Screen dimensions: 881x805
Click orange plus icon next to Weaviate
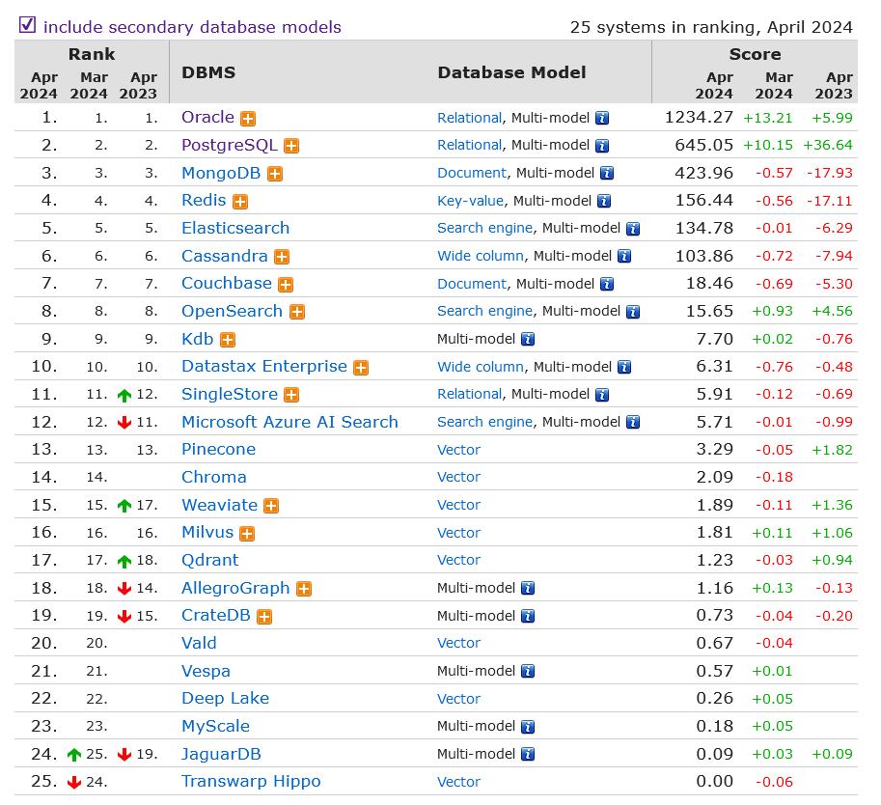point(271,506)
